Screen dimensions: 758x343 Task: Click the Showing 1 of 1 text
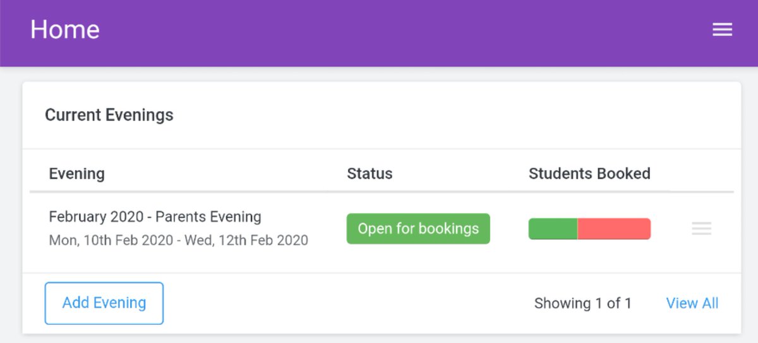coord(583,303)
